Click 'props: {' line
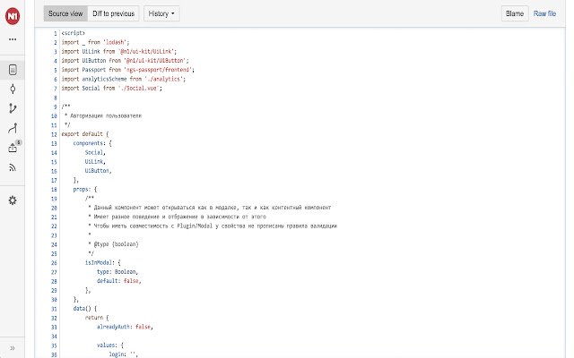This screenshot has height=358, width=574. coord(85,189)
